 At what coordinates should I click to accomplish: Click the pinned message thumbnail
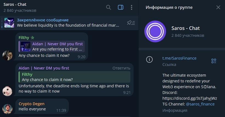9,23
